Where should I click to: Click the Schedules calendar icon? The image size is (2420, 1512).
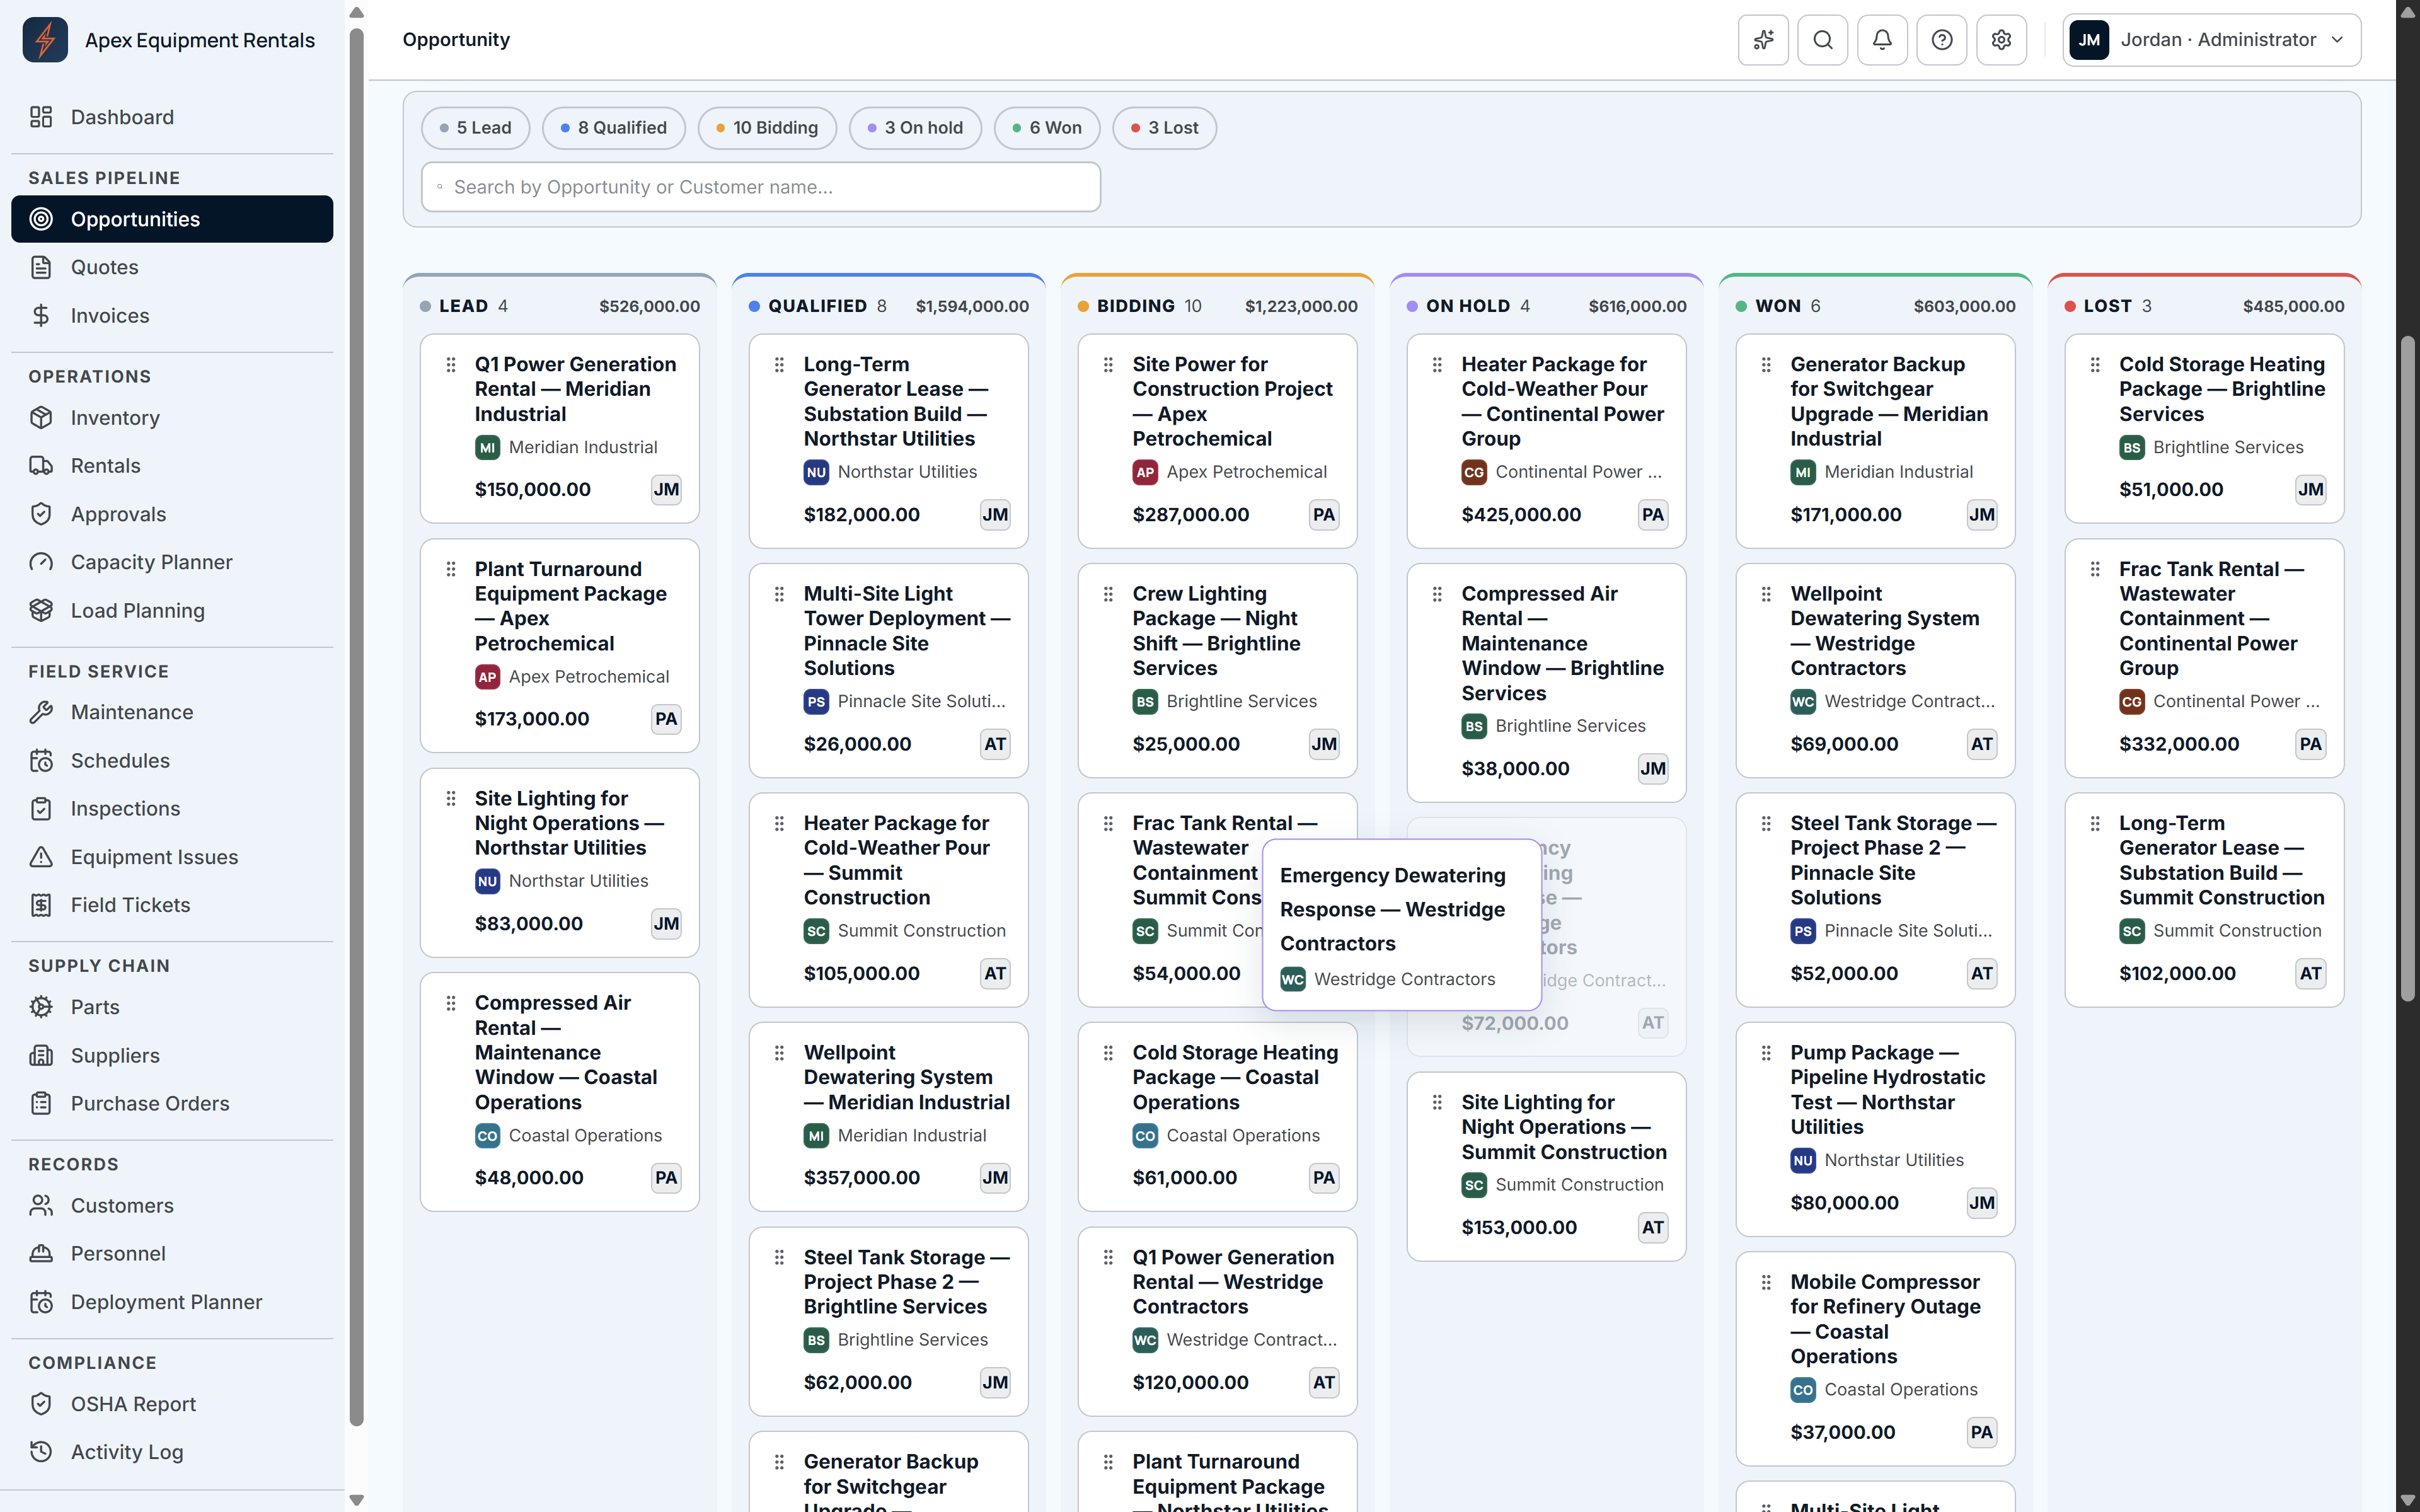[x=41, y=760]
